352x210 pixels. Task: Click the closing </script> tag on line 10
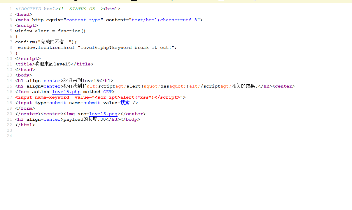point(28,58)
